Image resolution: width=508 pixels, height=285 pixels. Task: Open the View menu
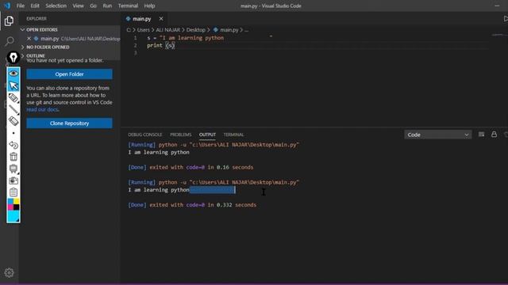[x=78, y=6]
